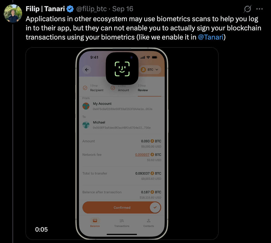Click the Confirmed checkmark circle
The height and width of the screenshot is (243, 271).
155,207
